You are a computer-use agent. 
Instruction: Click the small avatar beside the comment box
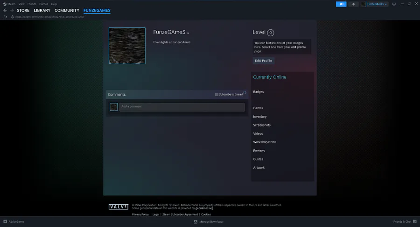[x=113, y=107]
